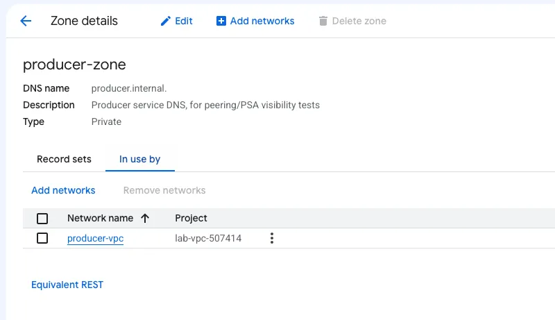Sort by Network name column header

click(x=100, y=218)
